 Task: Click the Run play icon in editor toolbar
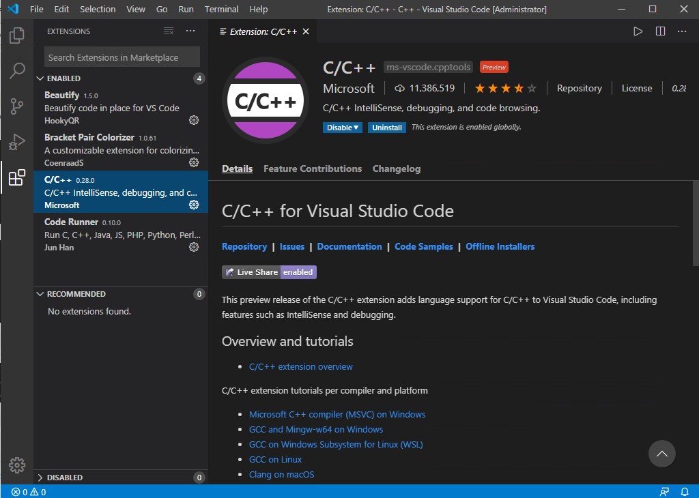[x=638, y=31]
